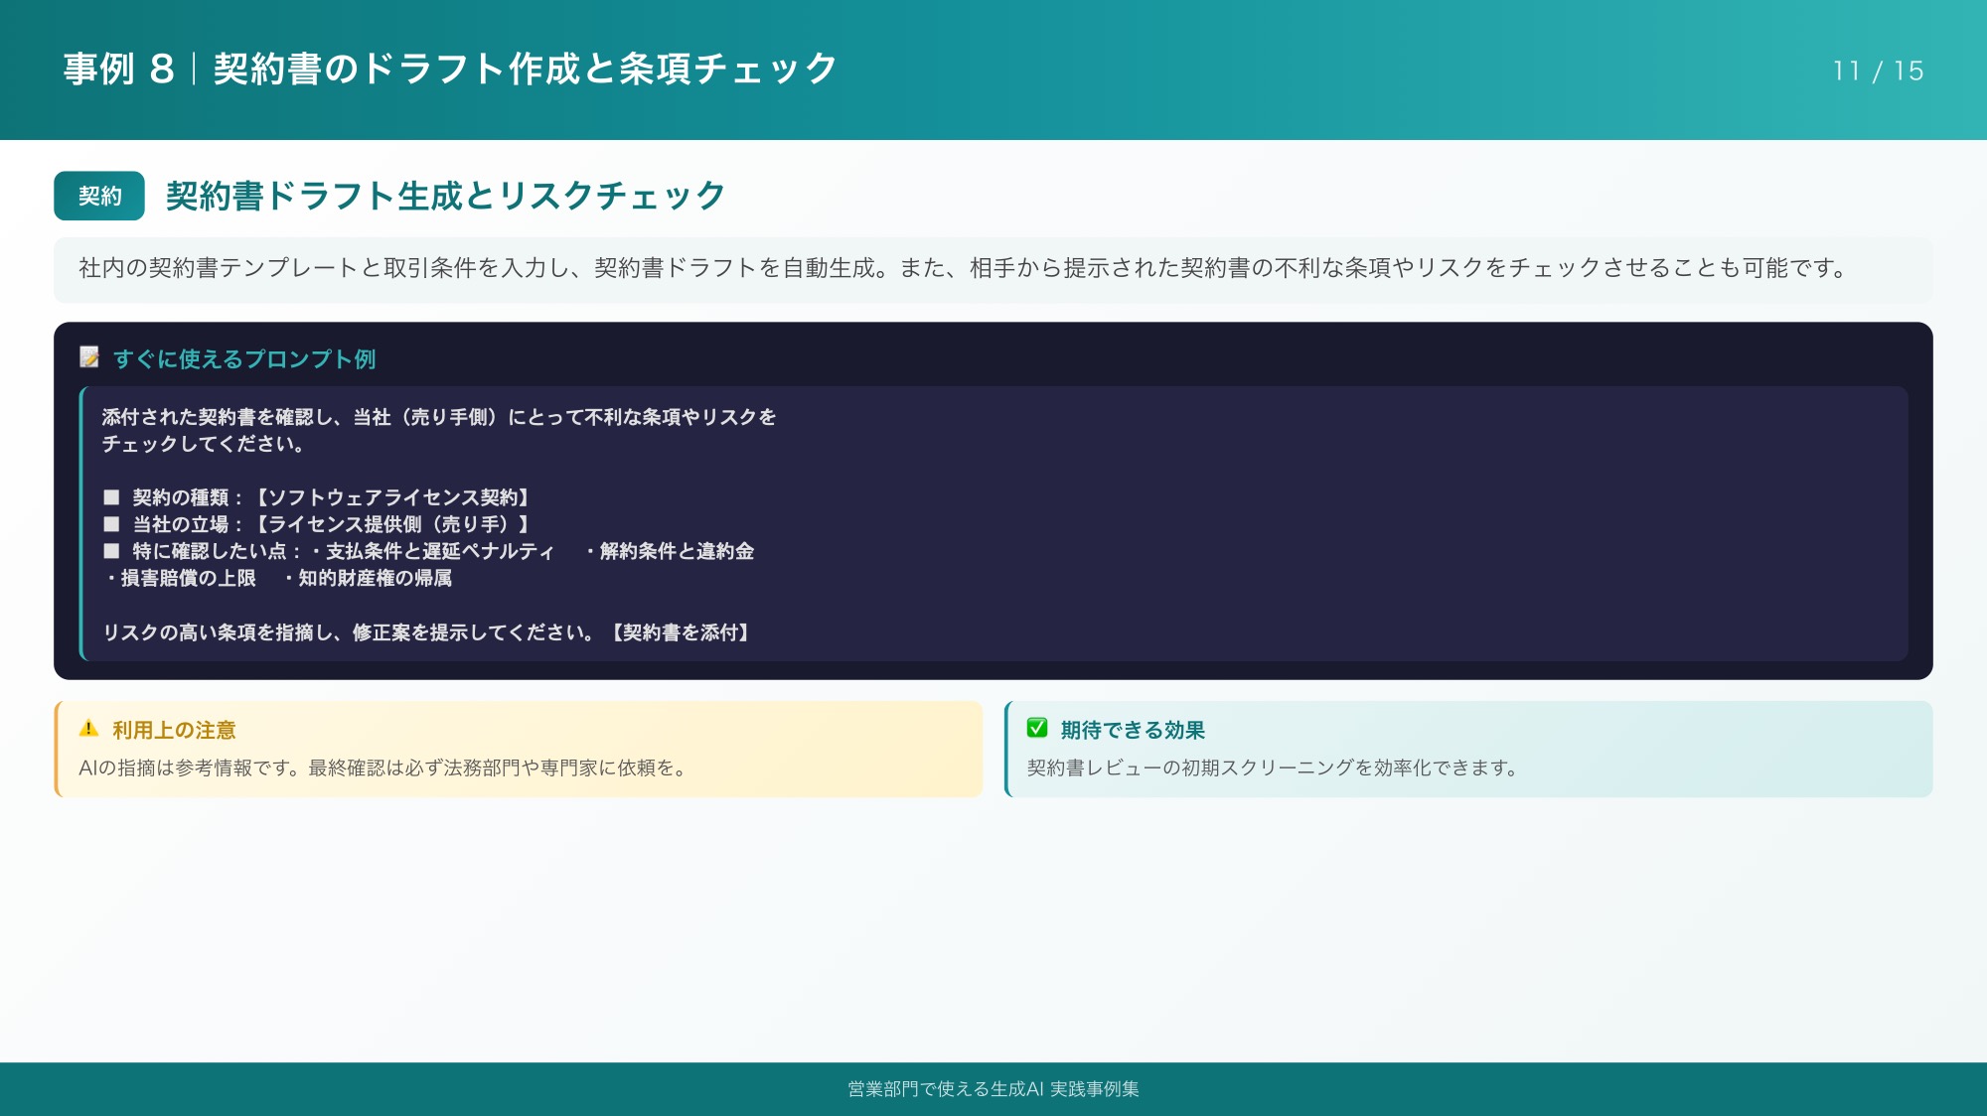Click the yellow warning triangle icon
The height and width of the screenshot is (1116, 1987).
89,728
